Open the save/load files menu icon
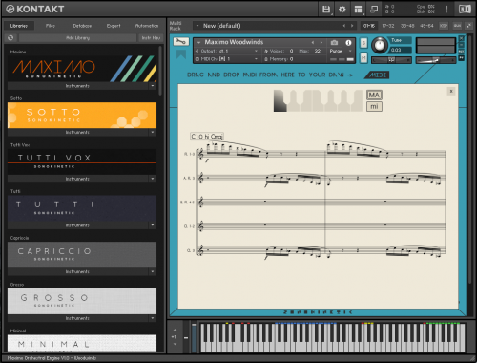Viewport: 477px width, 363px height. (326, 10)
